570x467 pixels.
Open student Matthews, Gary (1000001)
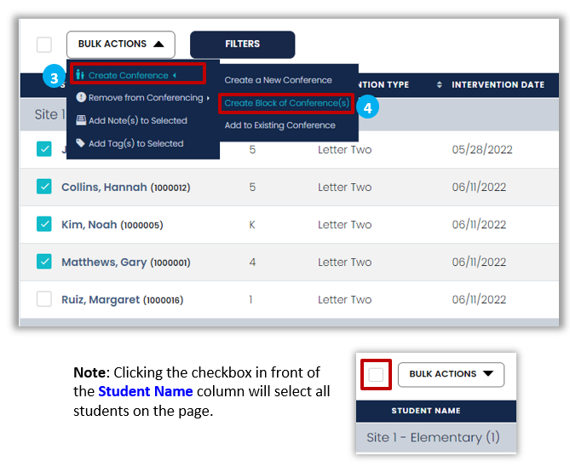click(126, 262)
